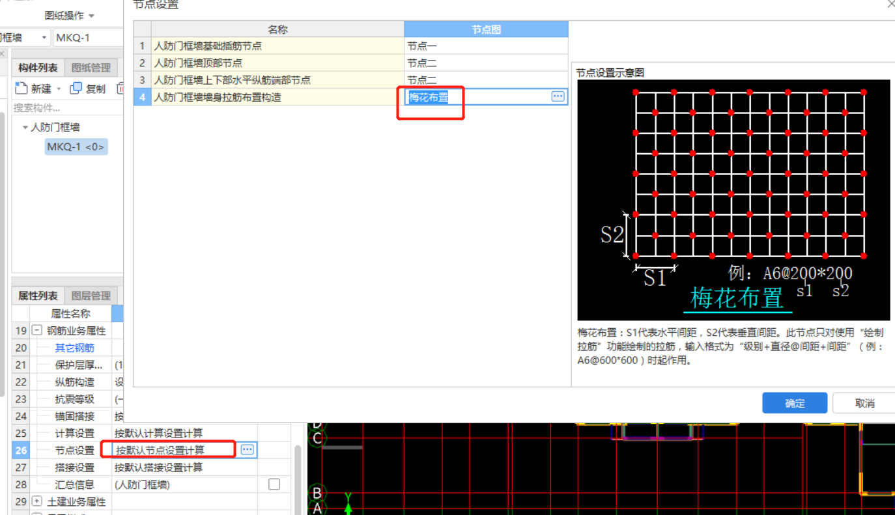This screenshot has height=515, width=895.
Task: Click the (人防门框墙) summary value
Action: pos(142,484)
